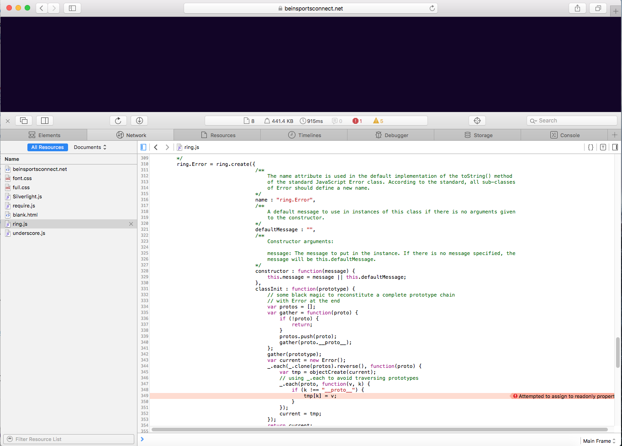Click the element selection crosshair icon
This screenshot has height=446, width=622.
(x=477, y=121)
